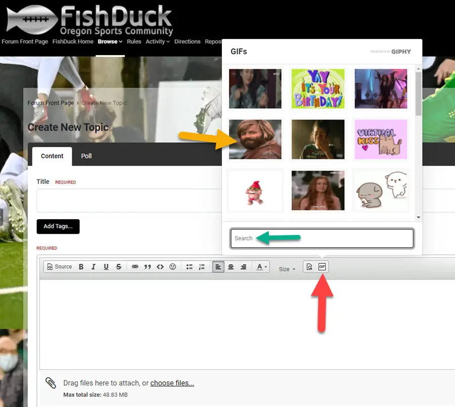
Task: Open the Rules menu item
Action: (x=134, y=42)
